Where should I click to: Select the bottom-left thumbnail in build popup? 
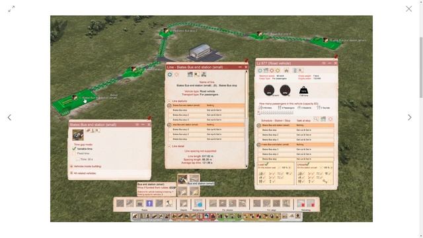[182, 191]
